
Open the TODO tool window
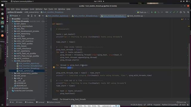point(19,102)
